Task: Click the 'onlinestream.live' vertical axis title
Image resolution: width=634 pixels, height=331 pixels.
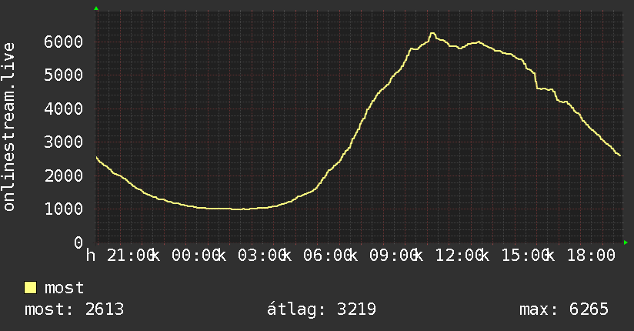Action: 8,127
